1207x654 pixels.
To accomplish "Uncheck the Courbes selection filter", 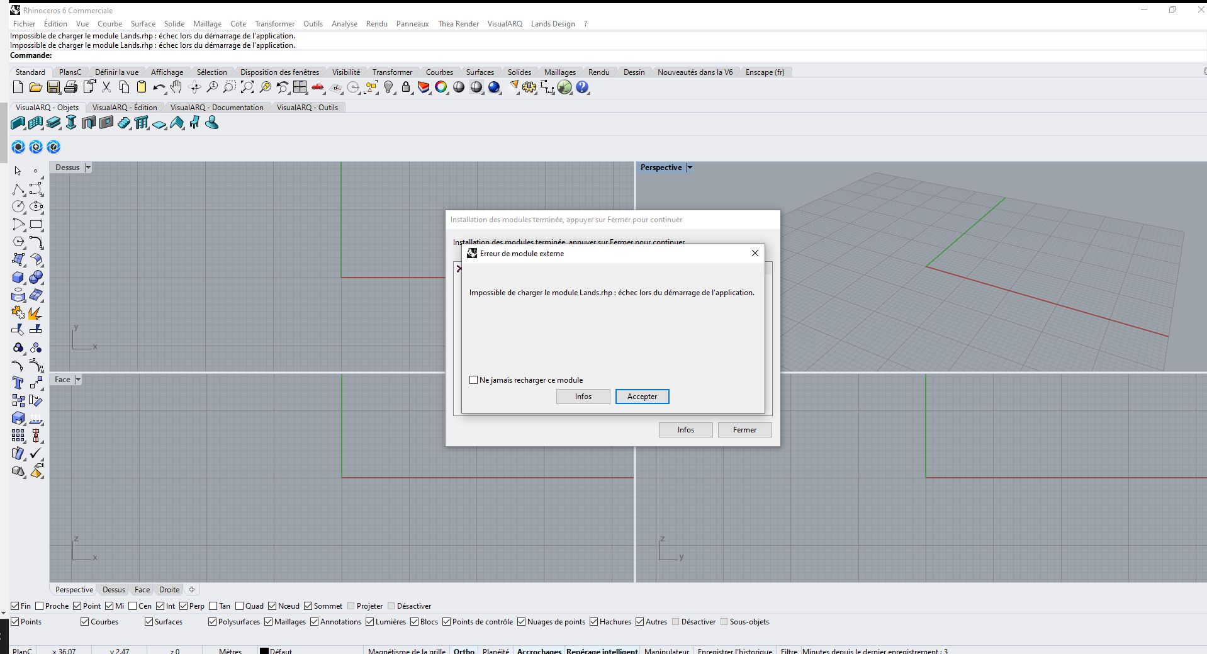I will 85,622.
